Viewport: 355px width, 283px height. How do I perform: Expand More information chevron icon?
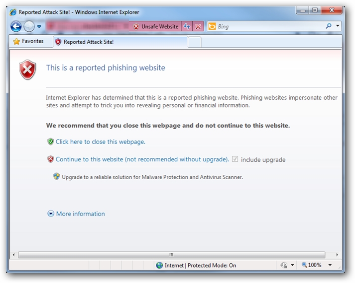pos(51,213)
